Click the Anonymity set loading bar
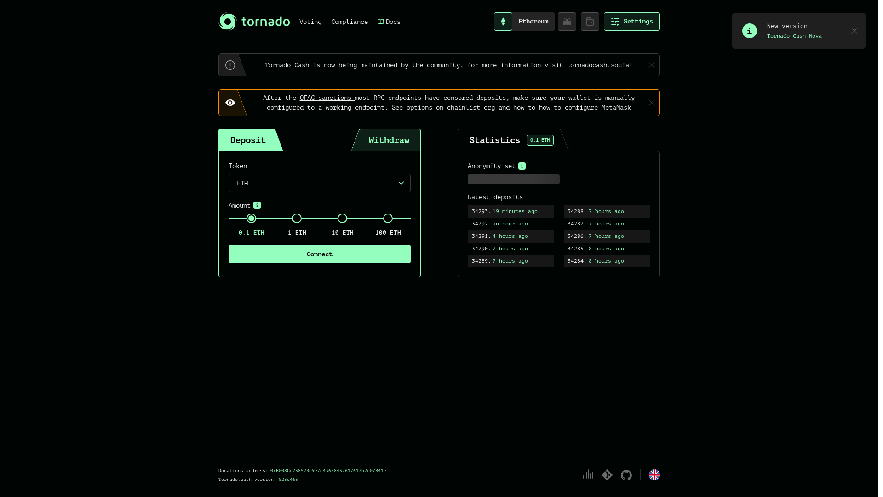Image resolution: width=883 pixels, height=497 pixels. coord(513,179)
